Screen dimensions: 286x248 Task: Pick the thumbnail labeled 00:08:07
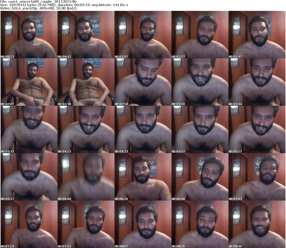[143, 224]
